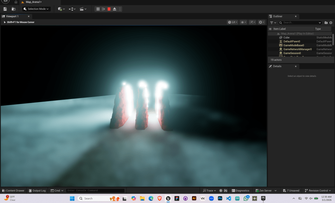Open the Content Drawer
This screenshot has width=335, height=203.
pyautogui.click(x=13, y=191)
